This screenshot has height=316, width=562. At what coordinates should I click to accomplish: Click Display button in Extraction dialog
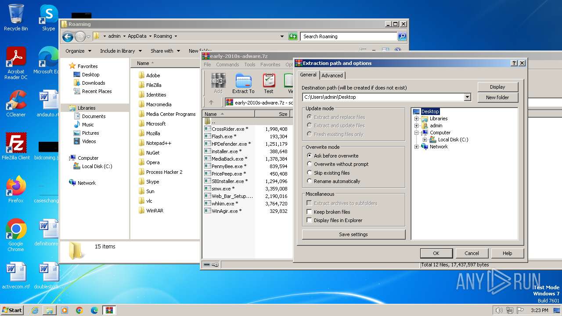pyautogui.click(x=497, y=87)
